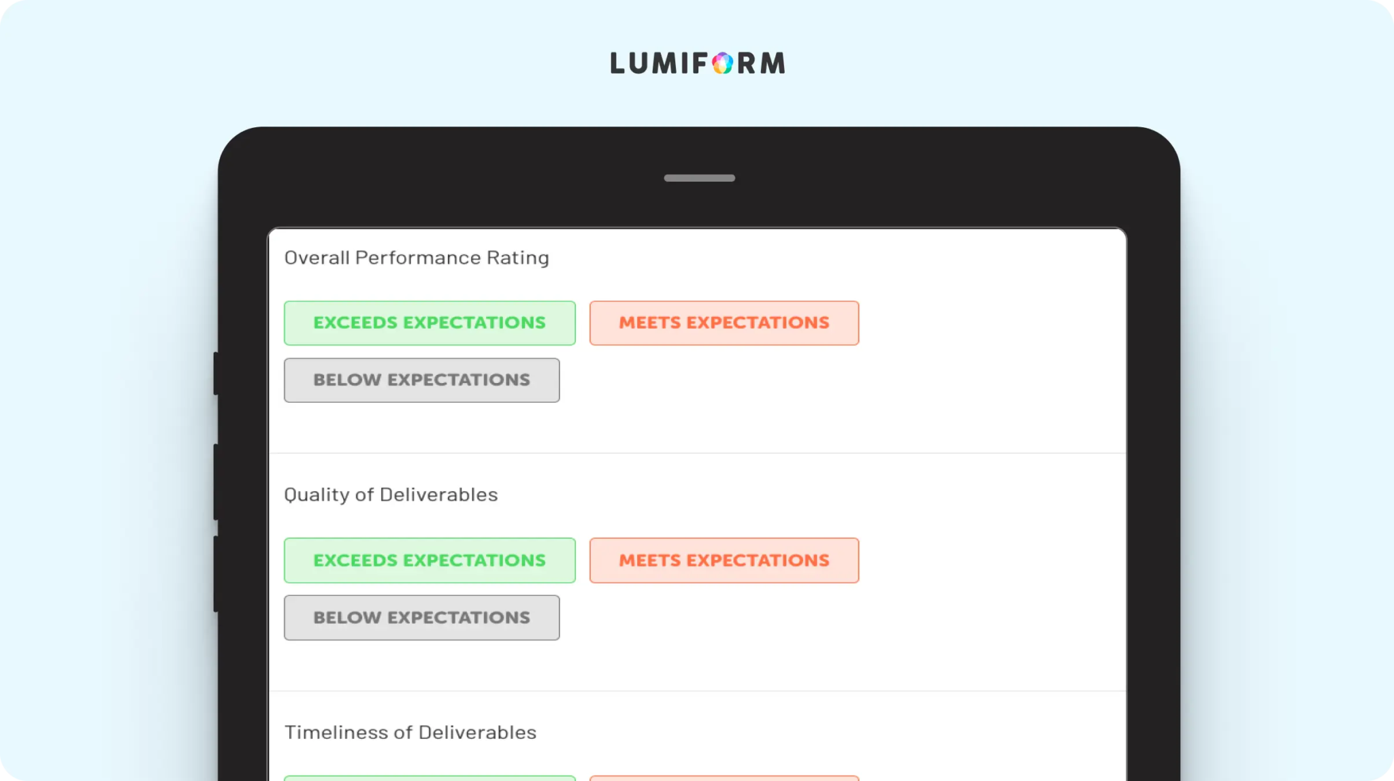Click partially visible red button under Timeliness
The image size is (1394, 781).
pos(724,778)
